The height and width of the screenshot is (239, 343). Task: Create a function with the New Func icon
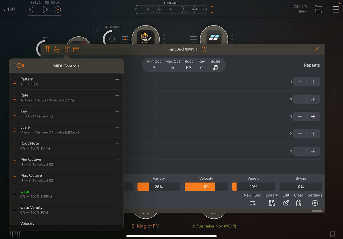tap(252, 203)
